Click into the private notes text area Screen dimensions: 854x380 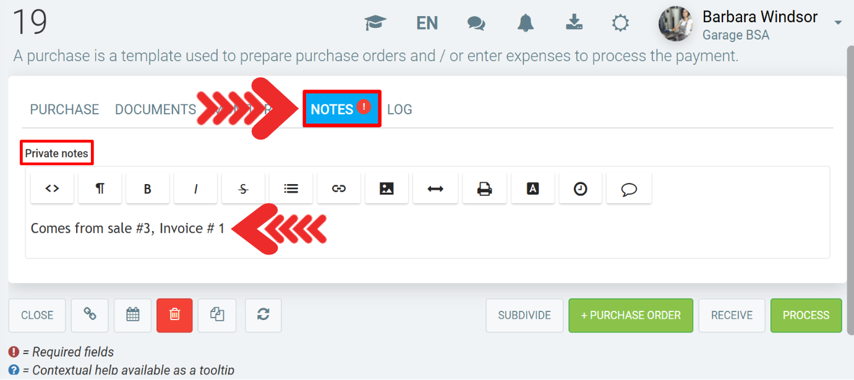[427, 229]
